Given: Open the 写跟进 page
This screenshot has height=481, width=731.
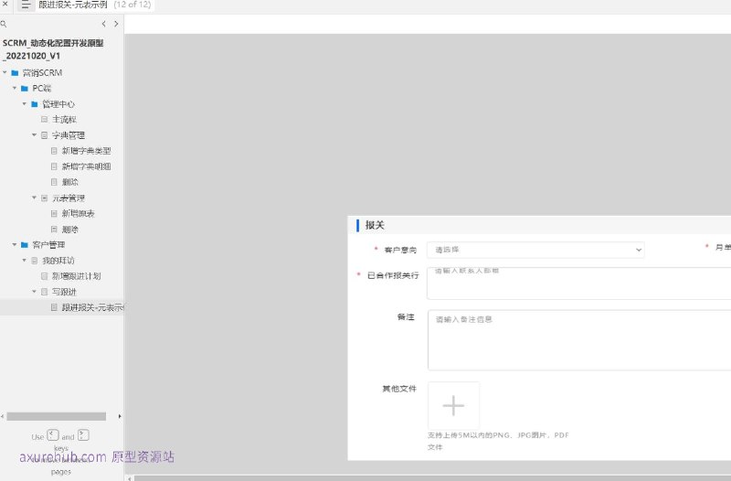Looking at the screenshot, I should coord(64,292).
